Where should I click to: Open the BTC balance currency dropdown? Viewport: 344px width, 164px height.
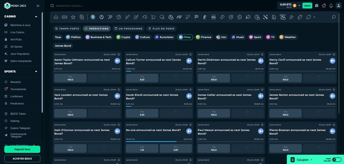pyautogui.click(x=299, y=5)
